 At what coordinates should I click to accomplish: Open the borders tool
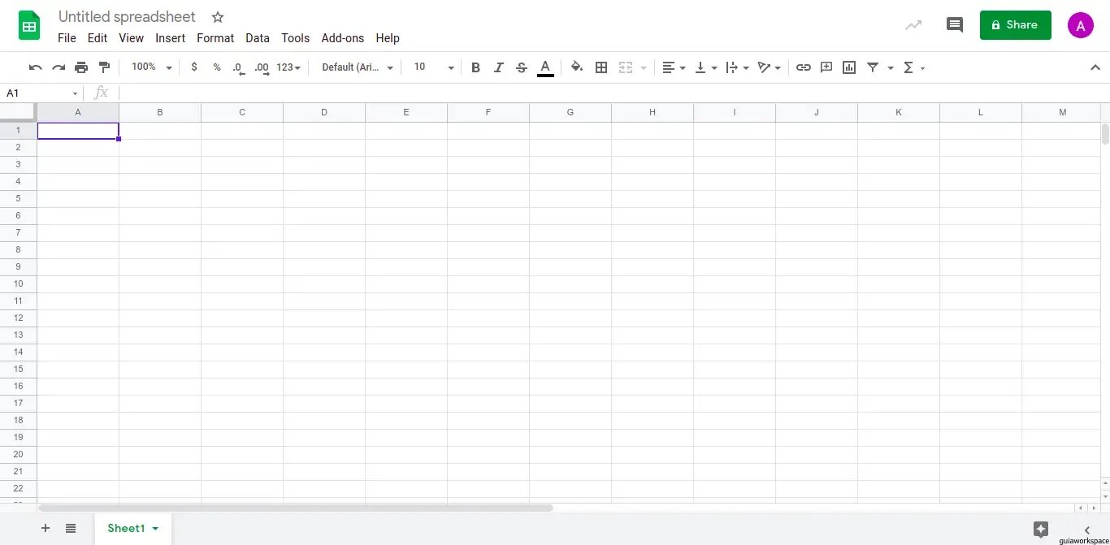[x=601, y=67]
